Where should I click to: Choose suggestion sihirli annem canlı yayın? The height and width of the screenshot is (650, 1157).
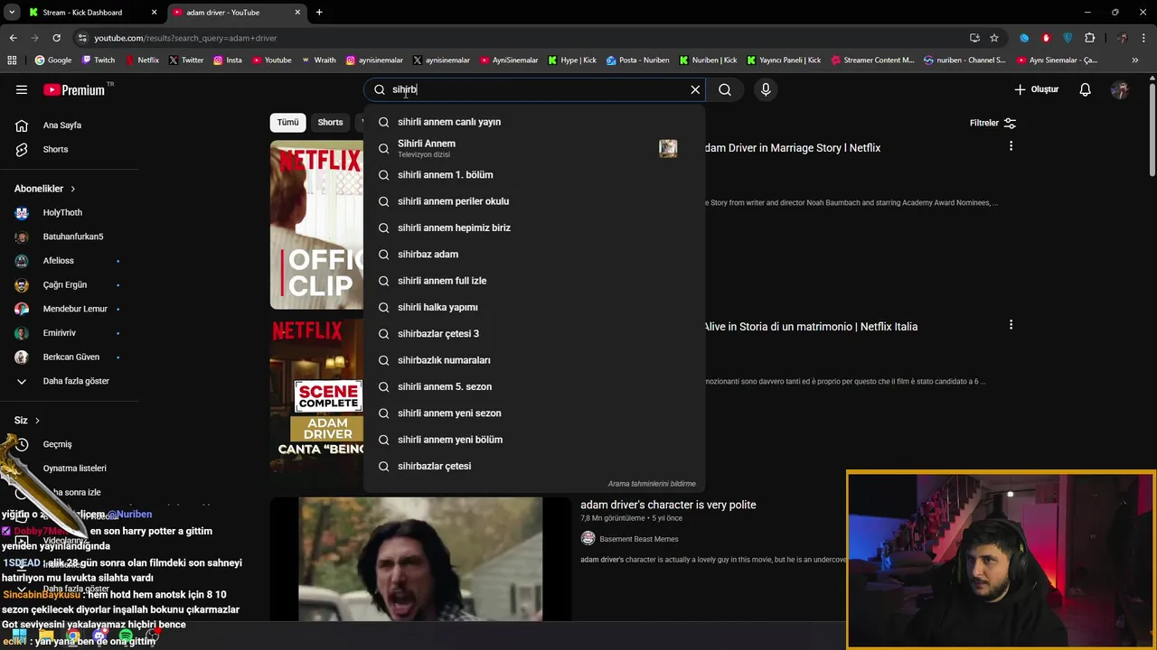pos(534,122)
